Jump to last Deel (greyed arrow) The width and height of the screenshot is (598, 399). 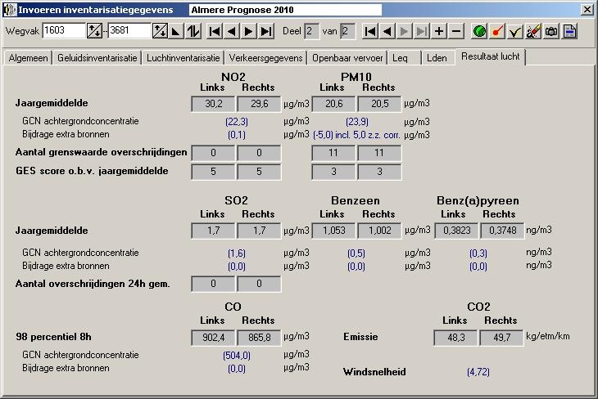pyautogui.click(x=421, y=31)
